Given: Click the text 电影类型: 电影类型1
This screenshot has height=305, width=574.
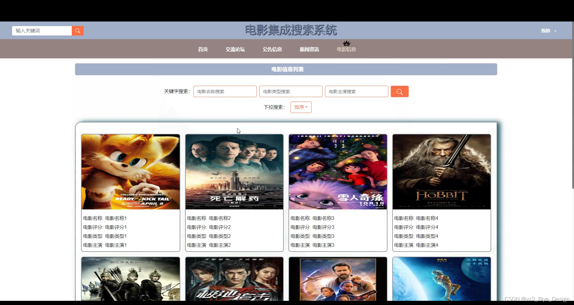Looking at the screenshot, I should click(x=105, y=236).
